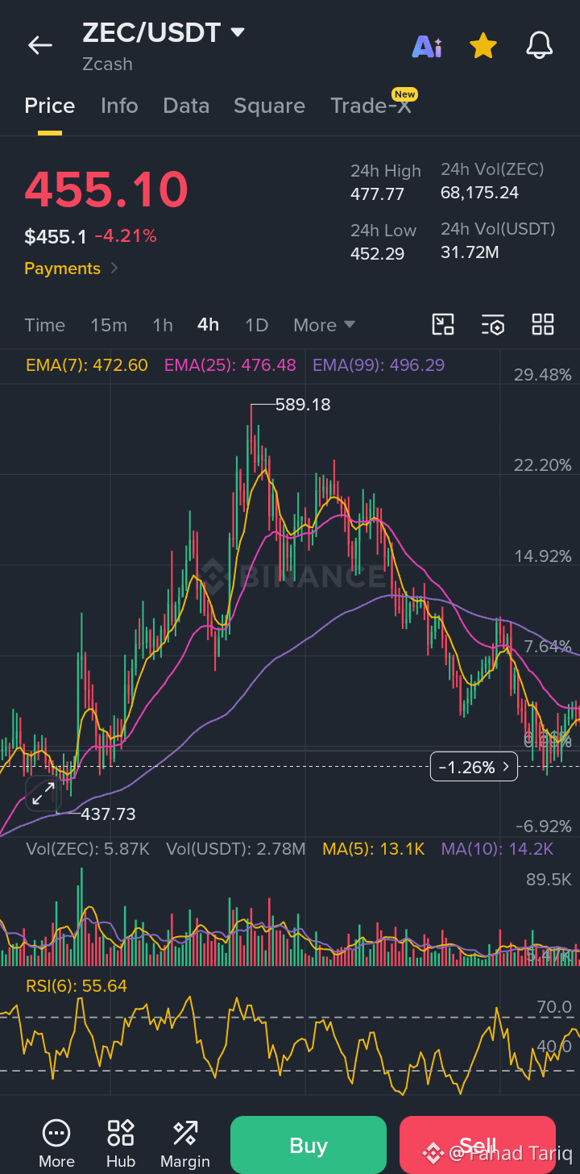The width and height of the screenshot is (580, 1174).
Task: Expand chart to fullscreen with diagonal arrows
Action: (x=43, y=794)
